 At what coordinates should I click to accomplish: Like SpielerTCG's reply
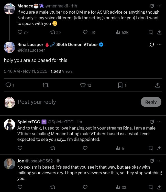coord(85,148)
